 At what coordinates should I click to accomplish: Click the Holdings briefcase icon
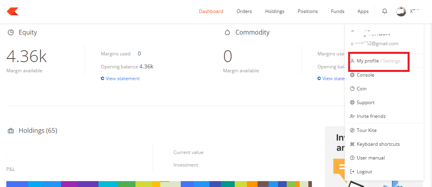pyautogui.click(x=11, y=131)
